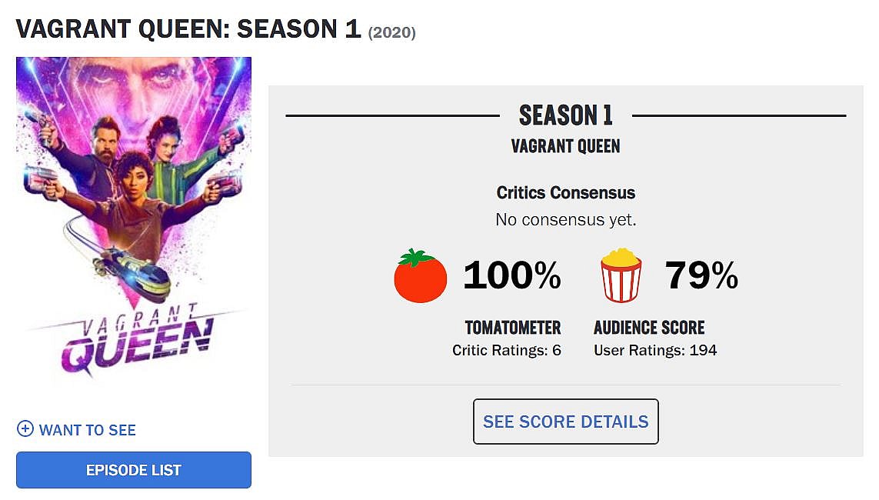
Task: Click the popcorn bucket audience icon
Action: click(621, 275)
